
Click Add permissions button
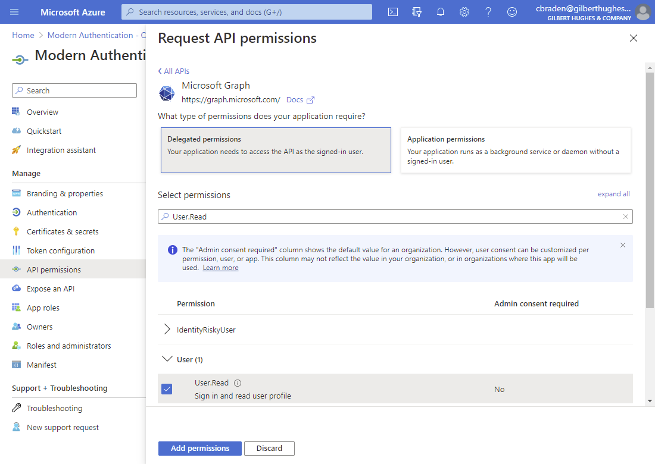tap(199, 448)
